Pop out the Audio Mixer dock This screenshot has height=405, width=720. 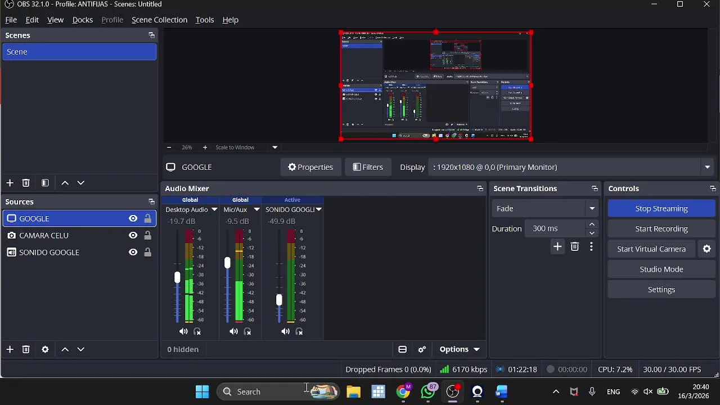480,189
